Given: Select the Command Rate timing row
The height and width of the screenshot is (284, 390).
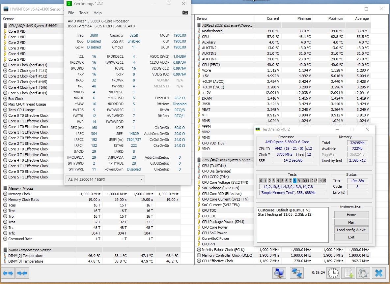Looking at the screenshot, I should tap(91, 239).
